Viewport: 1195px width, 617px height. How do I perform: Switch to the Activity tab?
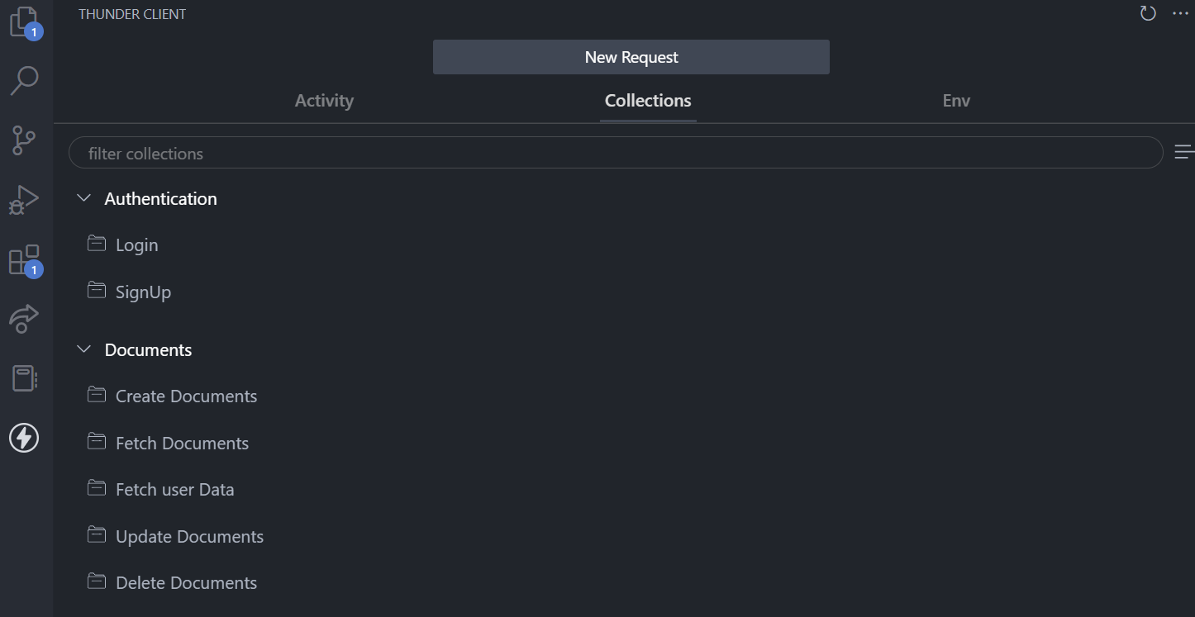pyautogui.click(x=324, y=101)
